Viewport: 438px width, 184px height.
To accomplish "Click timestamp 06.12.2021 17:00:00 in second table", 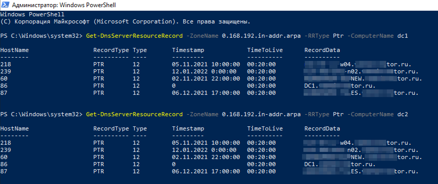I will 206,171.
